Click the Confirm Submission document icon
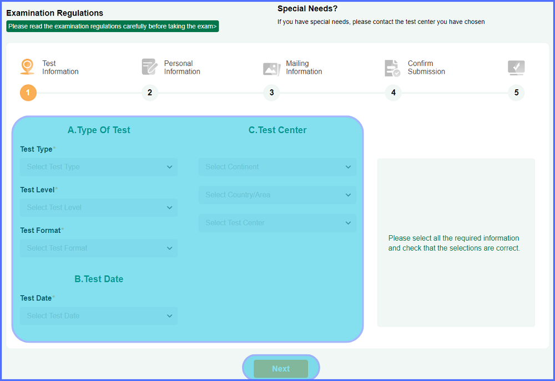The width and height of the screenshot is (555, 381). point(392,68)
